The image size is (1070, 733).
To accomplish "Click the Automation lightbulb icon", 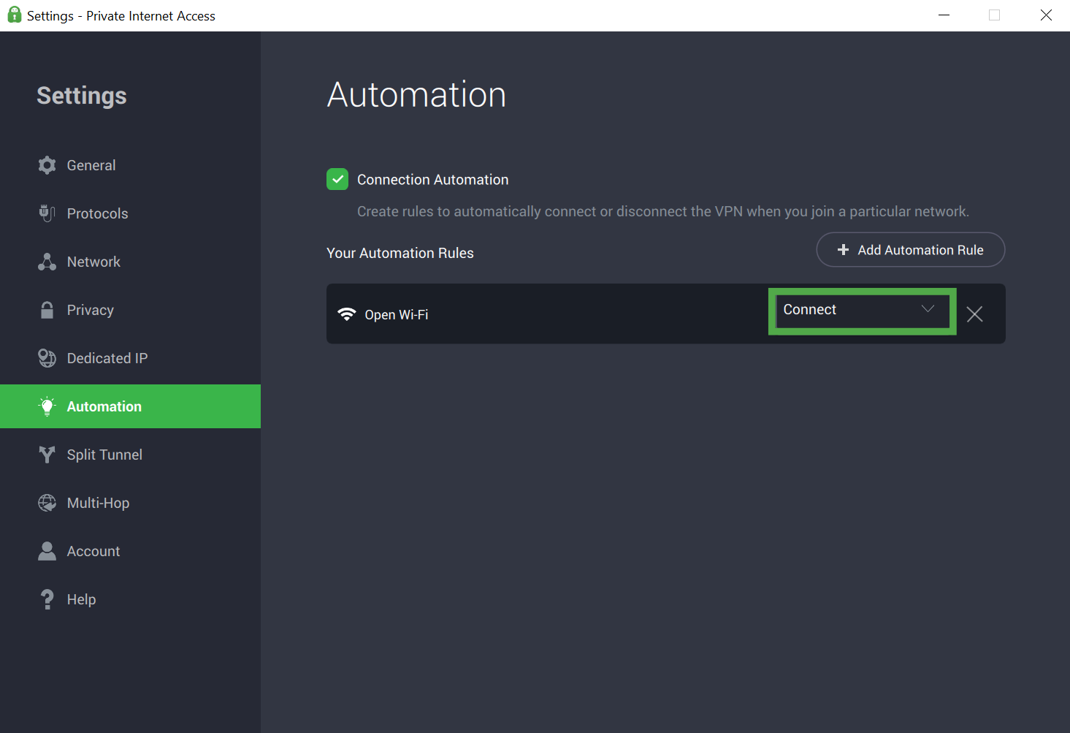I will tap(47, 406).
